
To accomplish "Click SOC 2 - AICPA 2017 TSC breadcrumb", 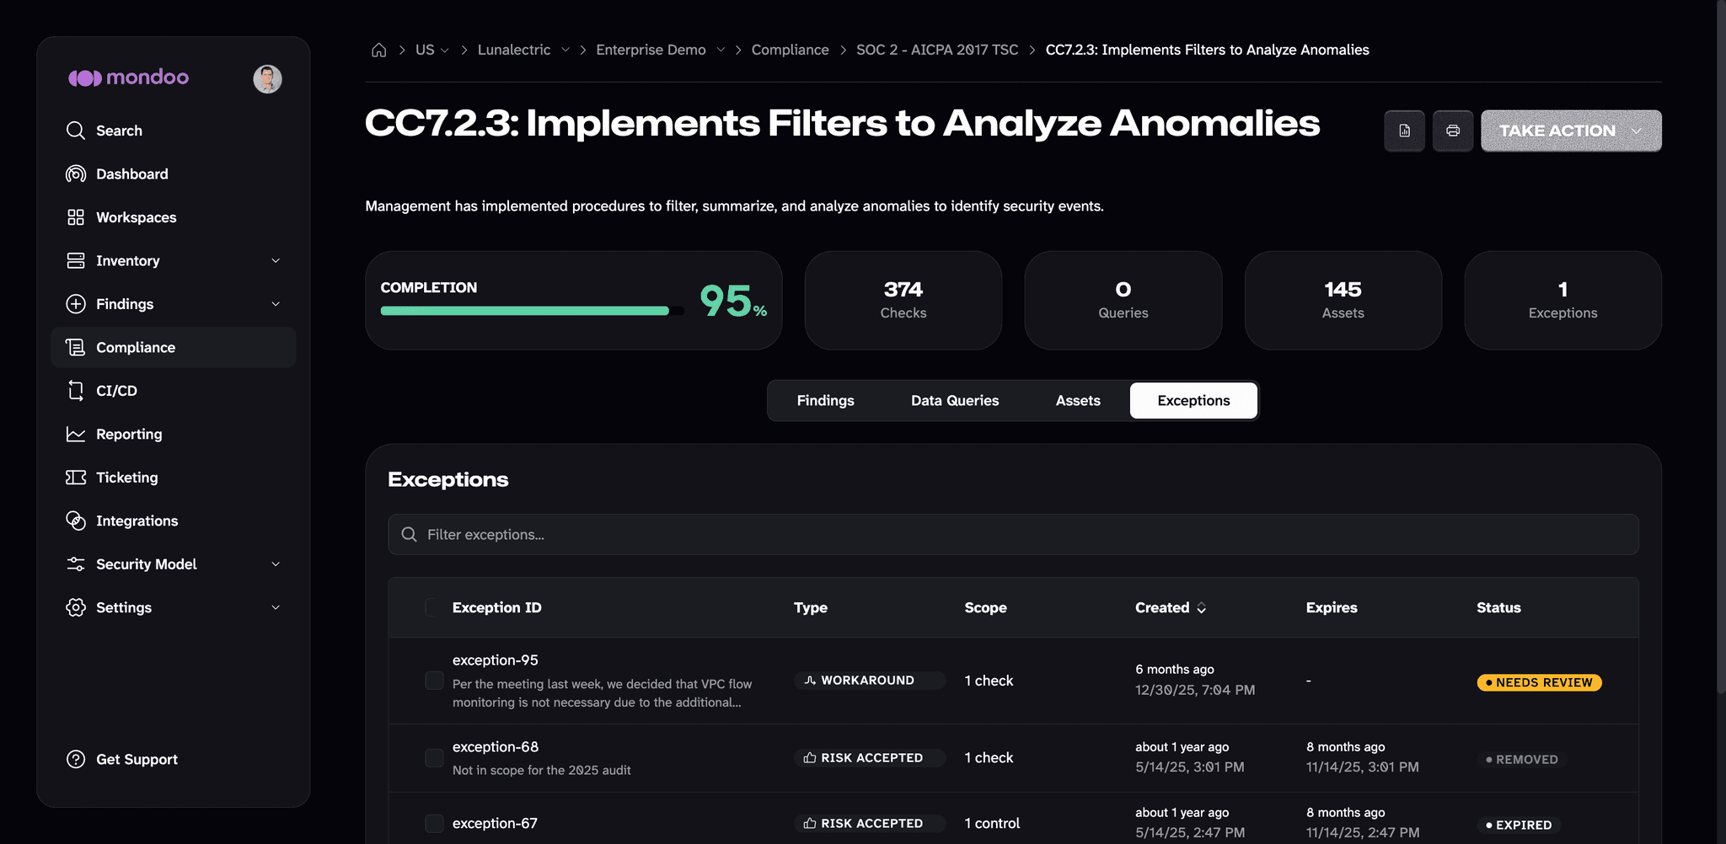I will (937, 50).
